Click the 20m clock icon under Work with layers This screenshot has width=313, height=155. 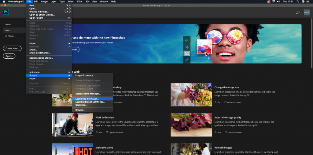point(97,132)
